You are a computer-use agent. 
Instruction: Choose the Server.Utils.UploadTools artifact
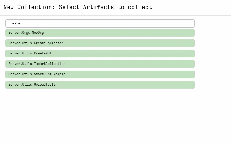[100, 85]
